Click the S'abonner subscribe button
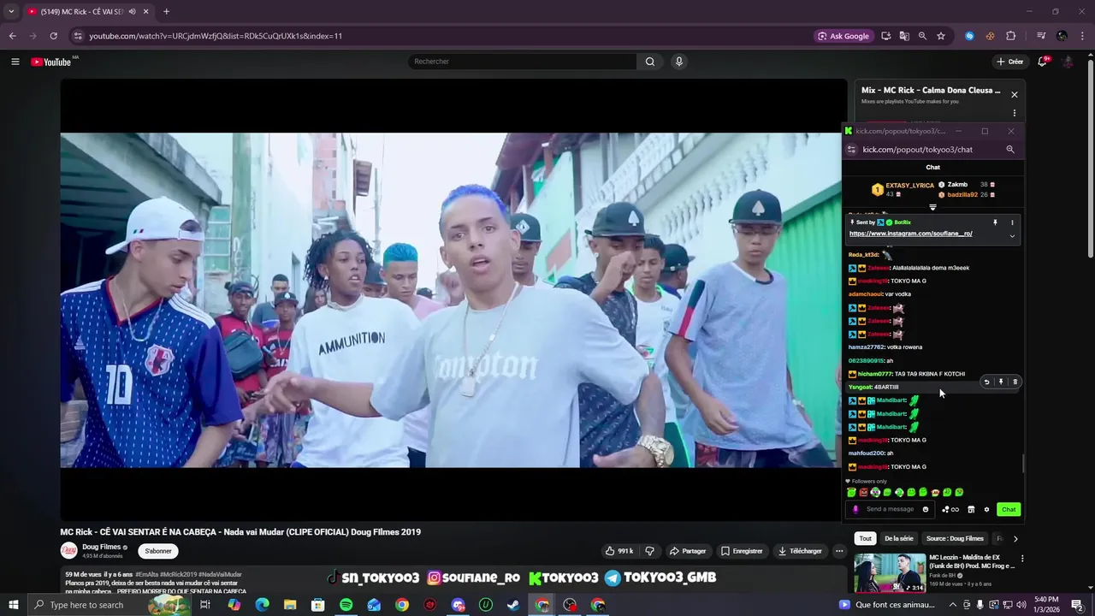 158,551
